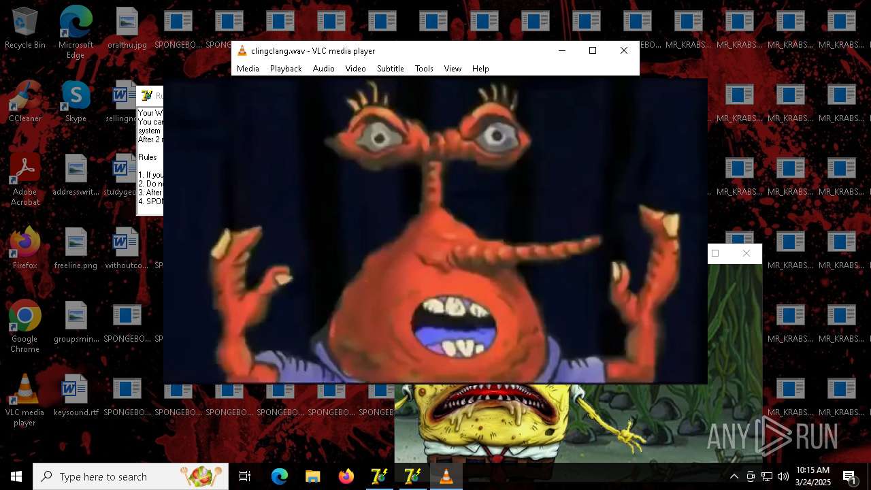Maximize the small SpongeBob image window

tap(715, 253)
